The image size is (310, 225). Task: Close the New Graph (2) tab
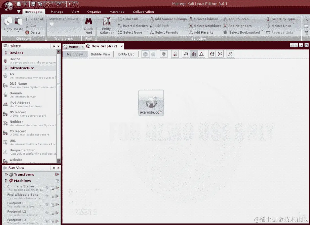122,46
